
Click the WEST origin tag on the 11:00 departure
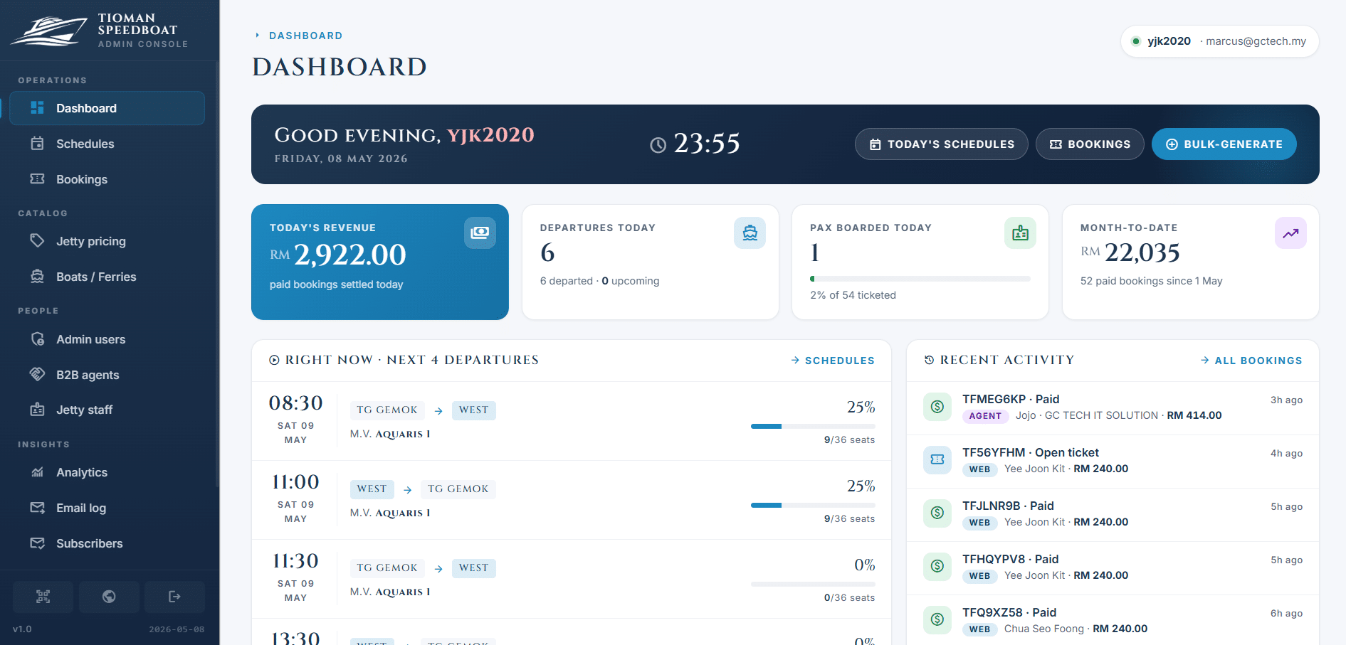tap(372, 489)
